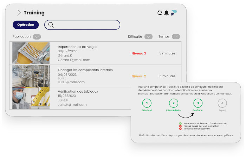The height and width of the screenshot is (158, 246).
Task: Select the level 2 Intermédiaire circle
Action: [x=173, y=103]
